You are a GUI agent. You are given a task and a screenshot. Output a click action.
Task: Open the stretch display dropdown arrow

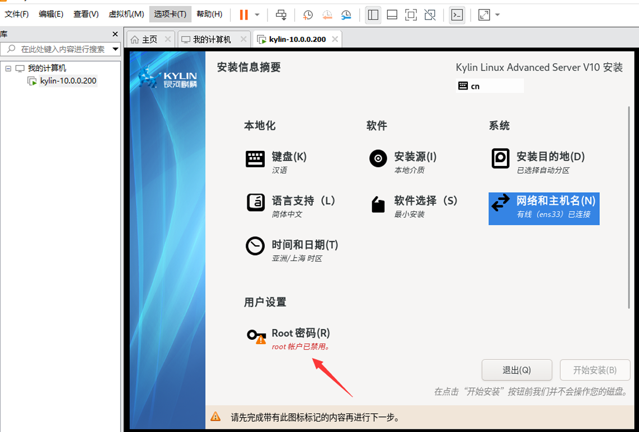497,15
